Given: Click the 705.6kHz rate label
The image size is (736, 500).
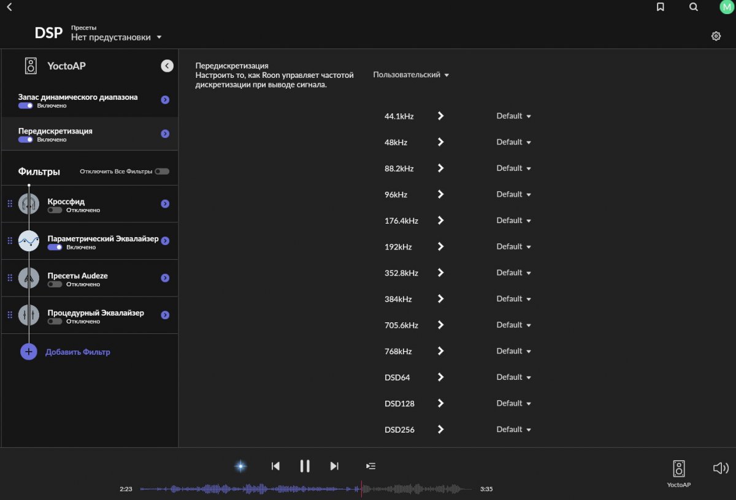Looking at the screenshot, I should 401,325.
